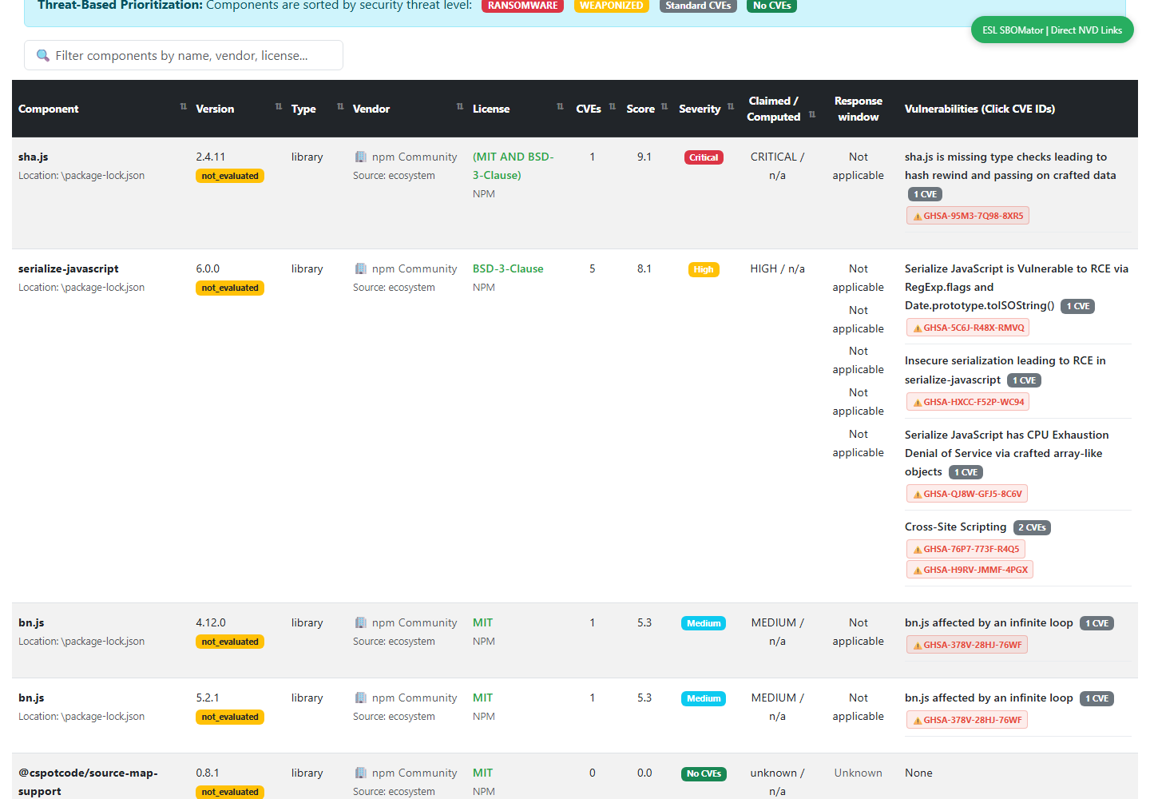Click warning icon on GHSA-95M3-7Q98-8XR5

[x=918, y=217]
